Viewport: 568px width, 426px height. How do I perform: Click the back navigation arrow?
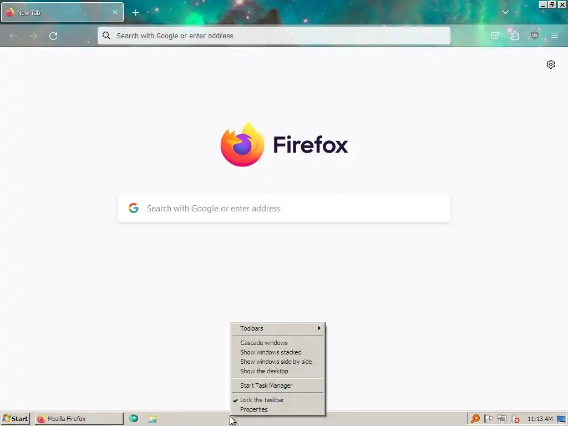13,36
